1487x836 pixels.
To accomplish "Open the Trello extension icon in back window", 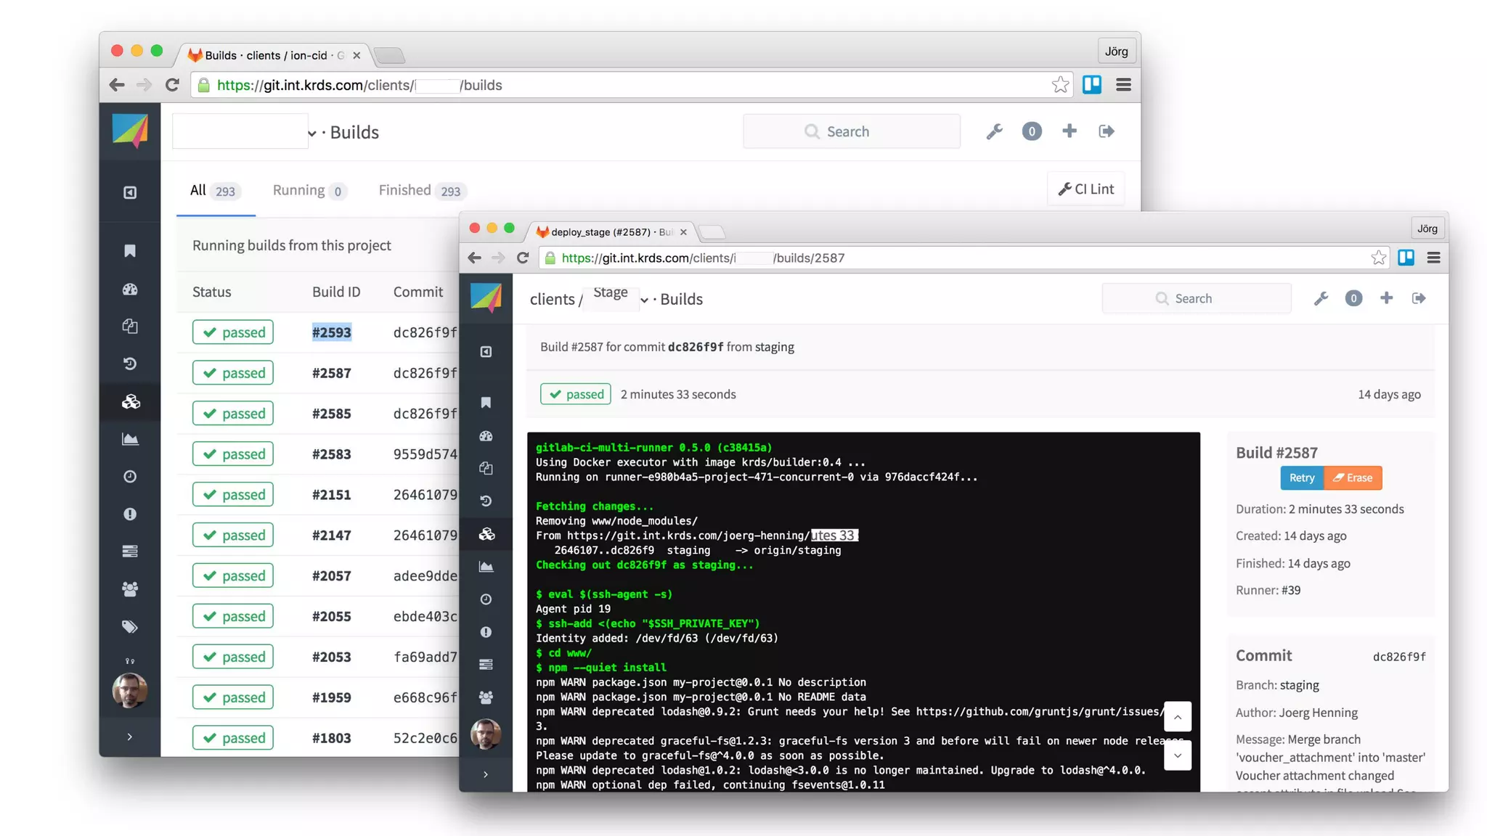I will point(1091,85).
